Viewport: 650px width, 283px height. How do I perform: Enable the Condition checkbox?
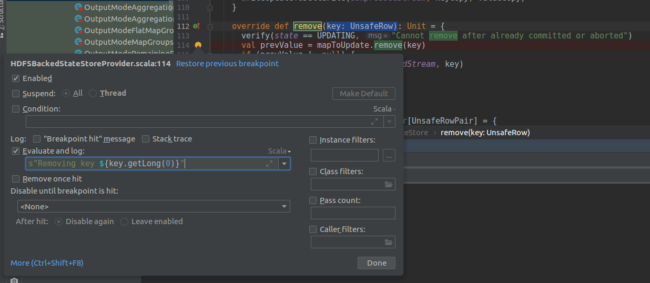click(16, 109)
